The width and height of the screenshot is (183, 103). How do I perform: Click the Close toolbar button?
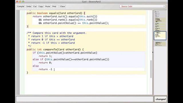coord(63,7)
